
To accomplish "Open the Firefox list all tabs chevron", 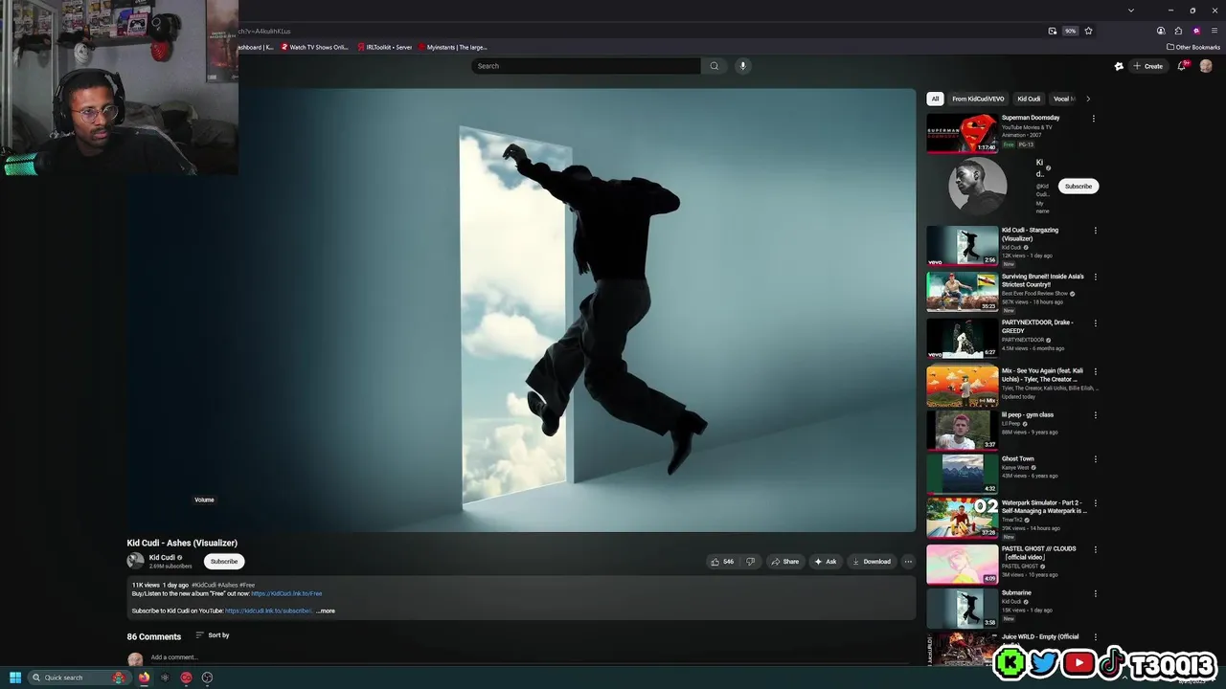I will click(x=1131, y=11).
